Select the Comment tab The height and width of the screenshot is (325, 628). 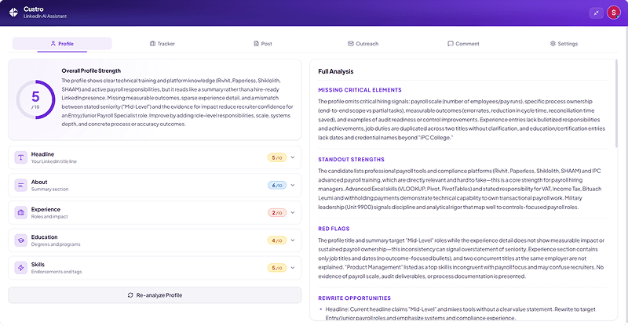tap(463, 44)
